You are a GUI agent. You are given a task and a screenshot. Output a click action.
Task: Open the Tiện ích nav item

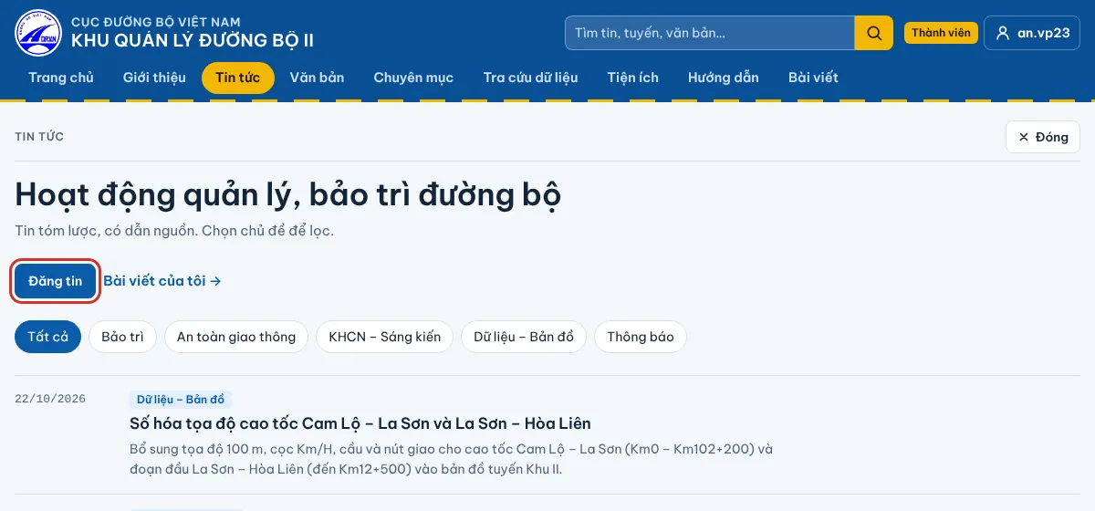click(x=632, y=78)
